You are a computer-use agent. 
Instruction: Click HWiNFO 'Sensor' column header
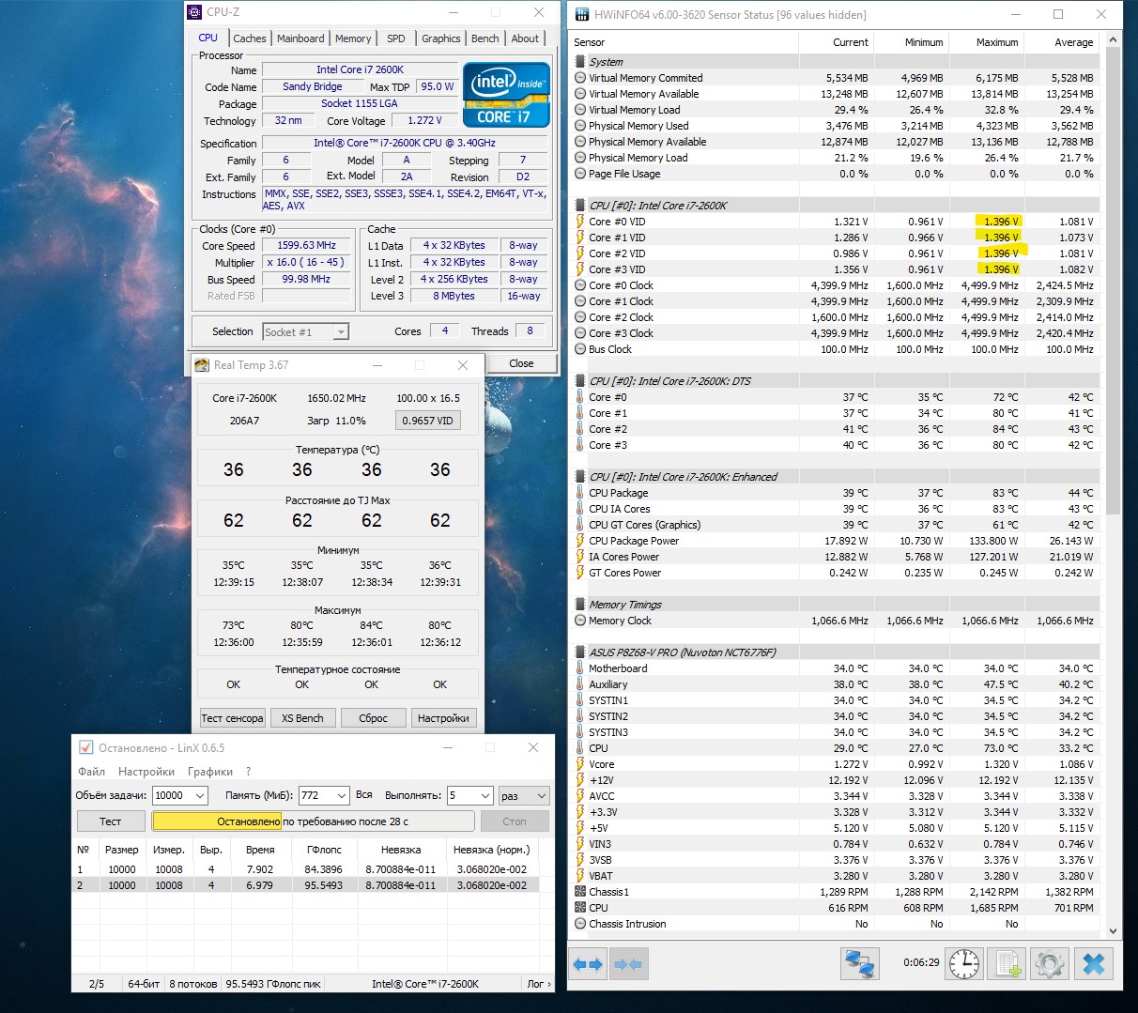coord(684,42)
